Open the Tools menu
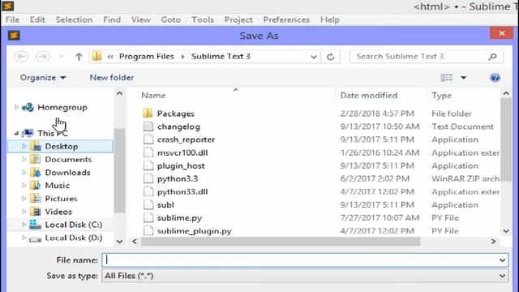 [203, 19]
